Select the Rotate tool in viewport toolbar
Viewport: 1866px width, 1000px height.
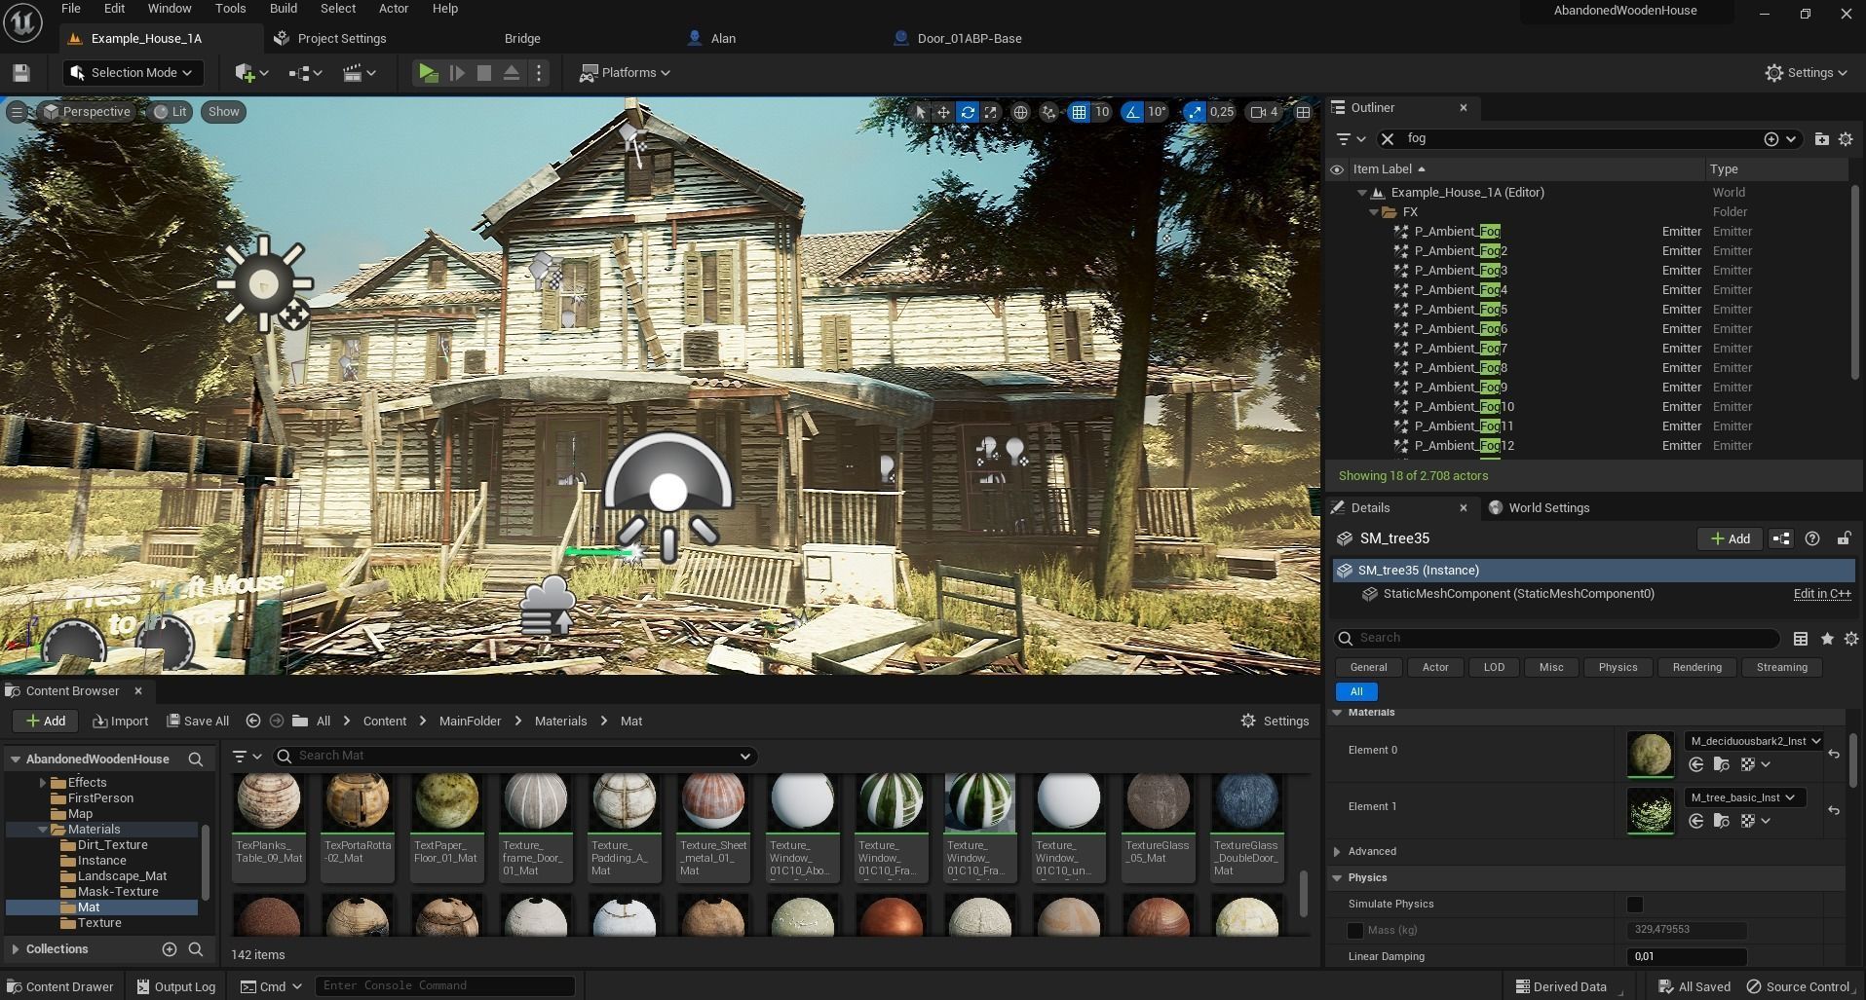967,112
